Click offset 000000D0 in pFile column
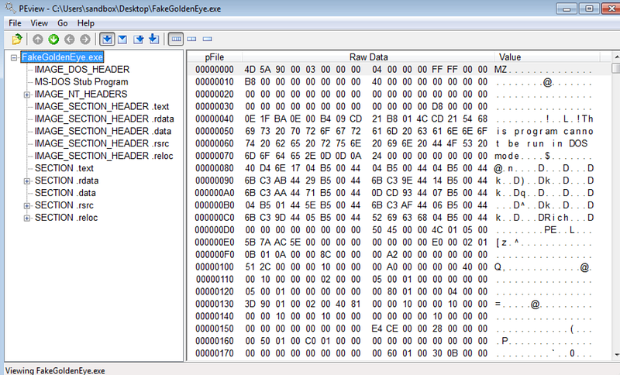This screenshot has height=375, width=620. (215, 230)
